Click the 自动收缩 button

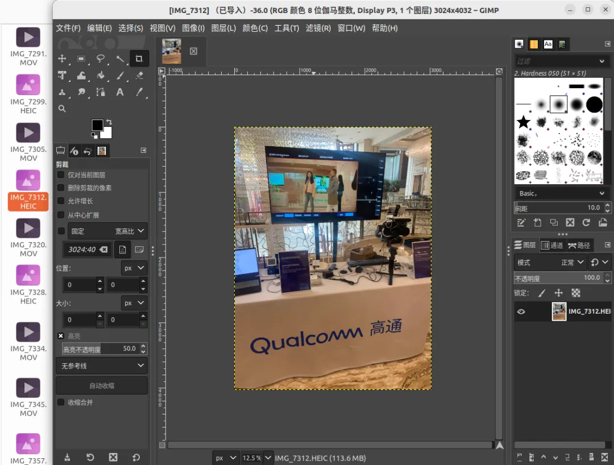[101, 386]
